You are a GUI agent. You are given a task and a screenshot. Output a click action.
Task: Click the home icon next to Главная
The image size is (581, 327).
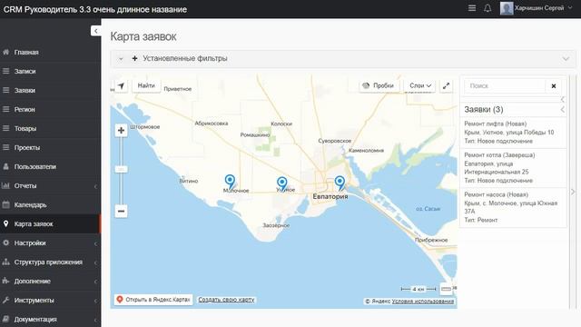pyautogui.click(x=6, y=52)
